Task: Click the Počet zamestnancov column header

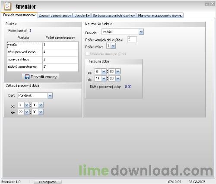Action: pyautogui.click(x=60, y=38)
